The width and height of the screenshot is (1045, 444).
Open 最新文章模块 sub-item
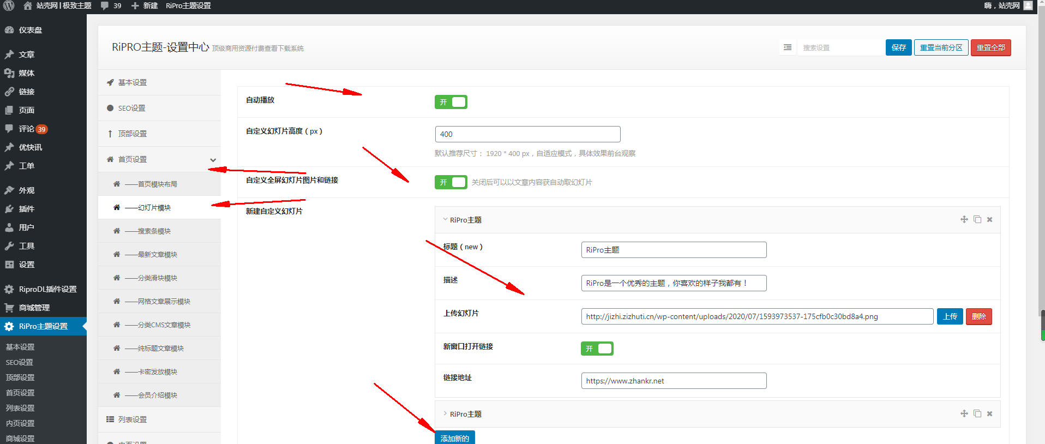pyautogui.click(x=159, y=254)
